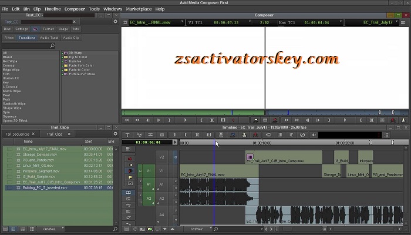
Task: Toggle the V1 record track selector
Action: click(161, 171)
